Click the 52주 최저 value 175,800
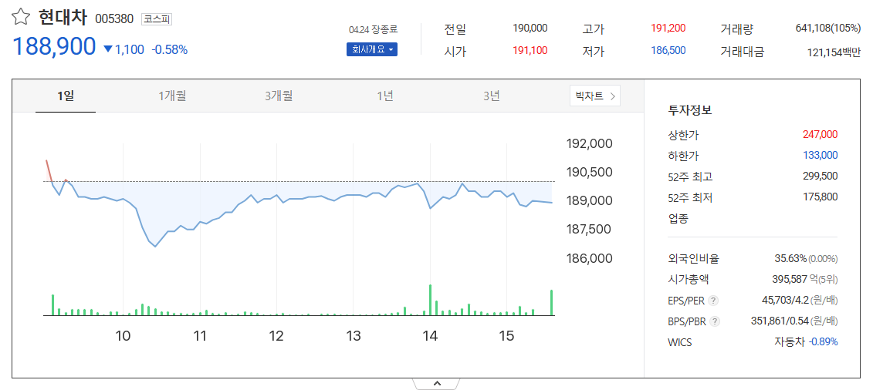The width and height of the screenshot is (873, 390). pos(820,197)
